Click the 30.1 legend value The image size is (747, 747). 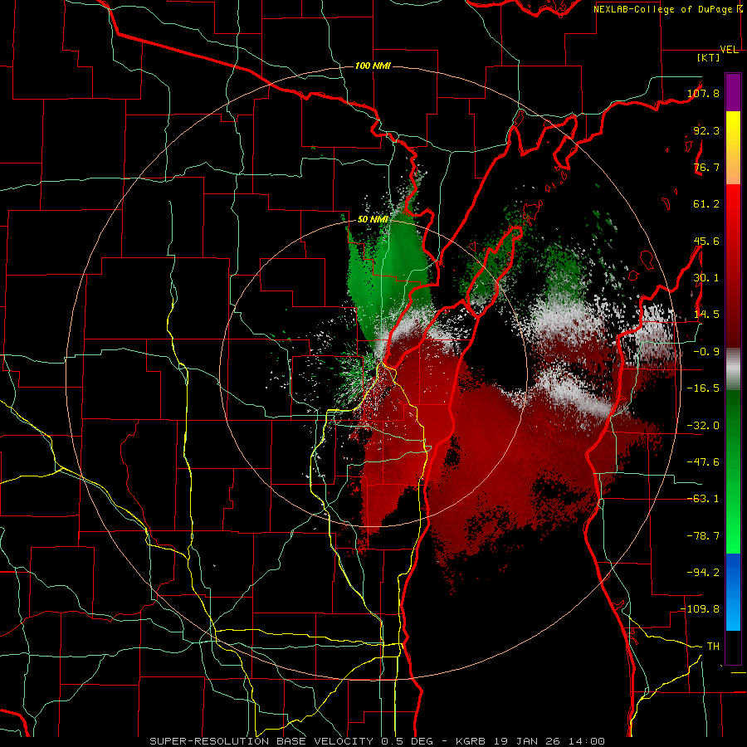click(x=706, y=278)
